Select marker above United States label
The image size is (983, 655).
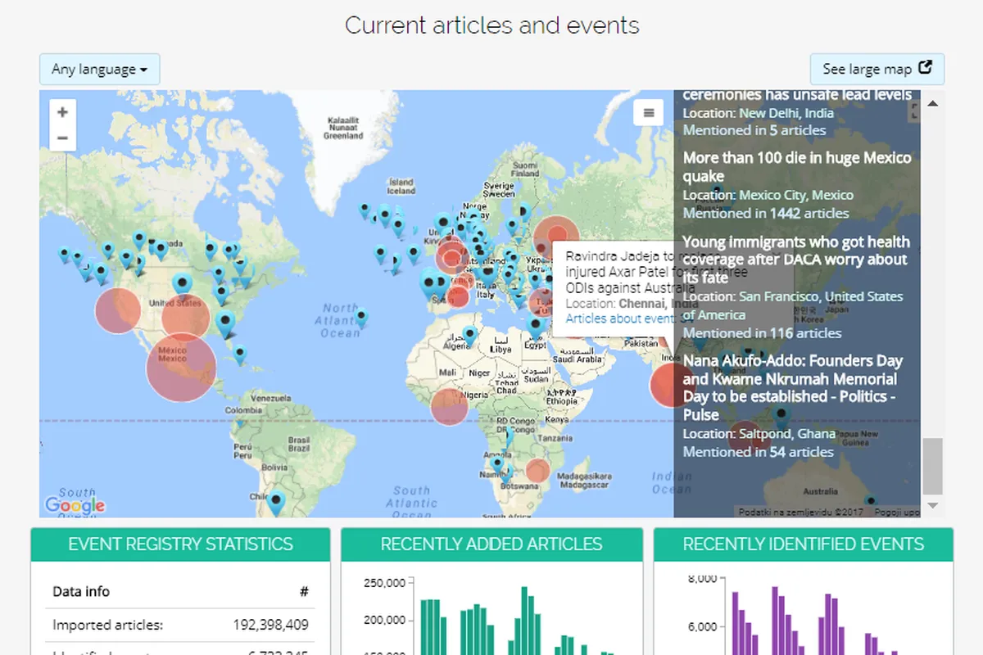(182, 285)
